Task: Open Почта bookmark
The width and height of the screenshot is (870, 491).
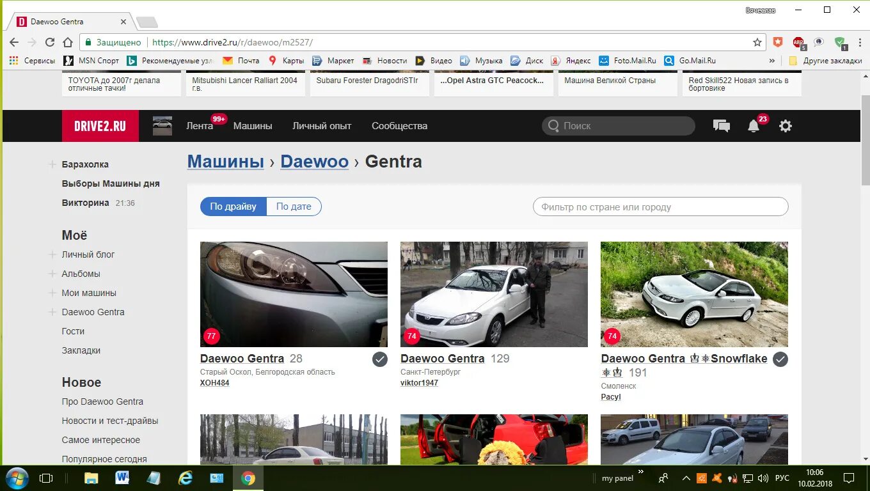Action: (241, 61)
